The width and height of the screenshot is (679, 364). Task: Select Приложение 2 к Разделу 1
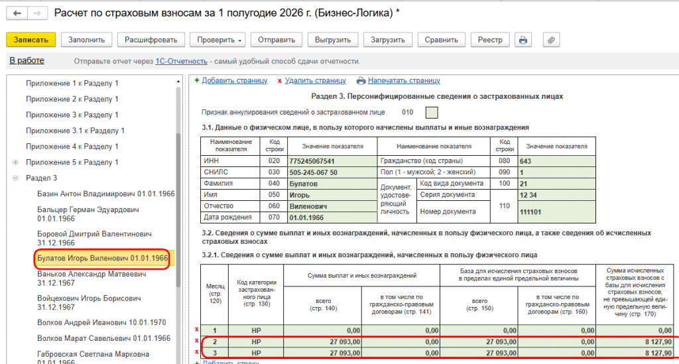(72, 99)
